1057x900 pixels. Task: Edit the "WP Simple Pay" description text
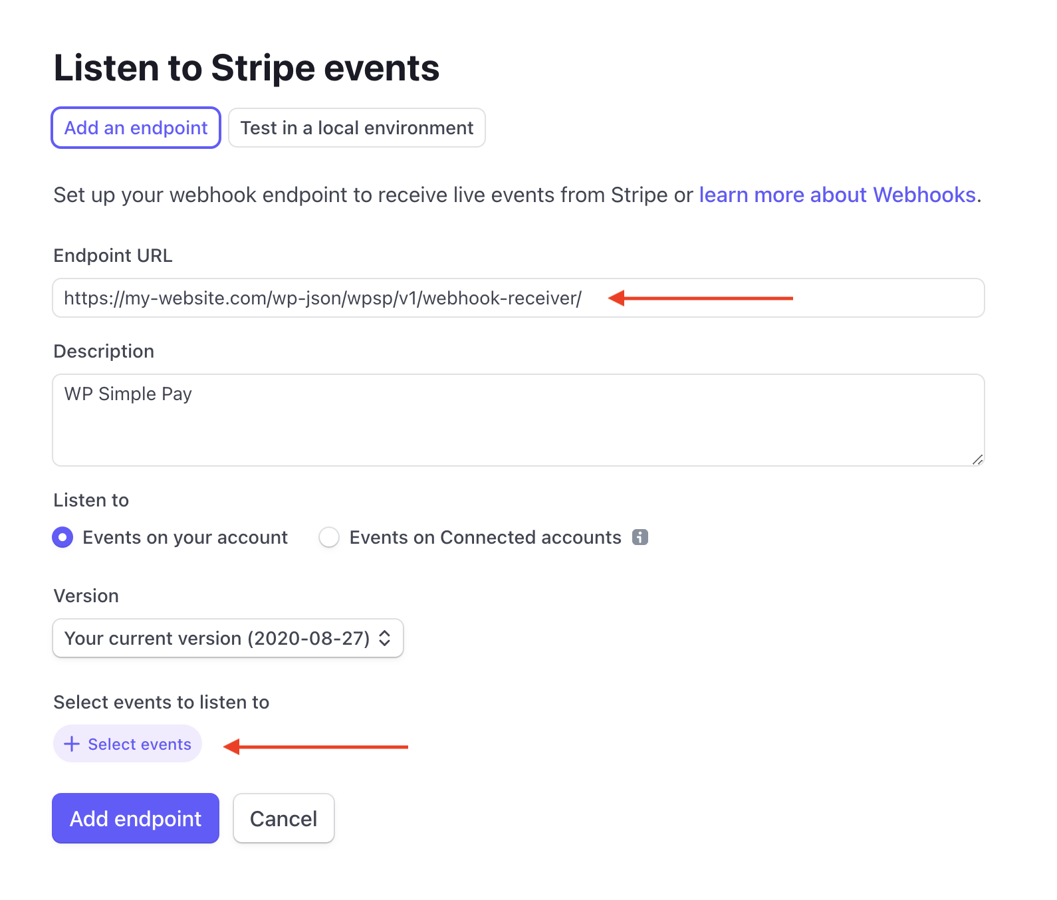click(128, 394)
